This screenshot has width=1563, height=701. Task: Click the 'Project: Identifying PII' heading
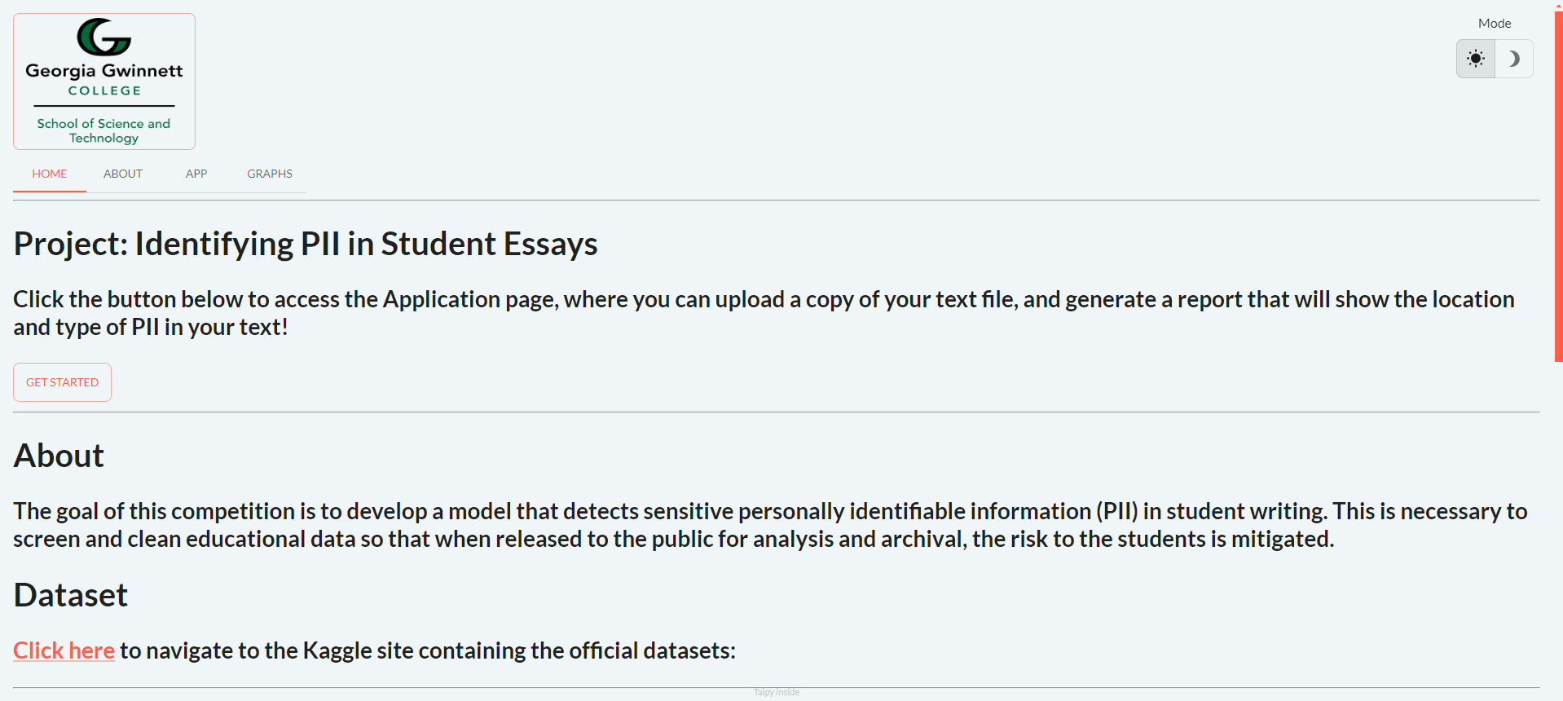pos(306,244)
